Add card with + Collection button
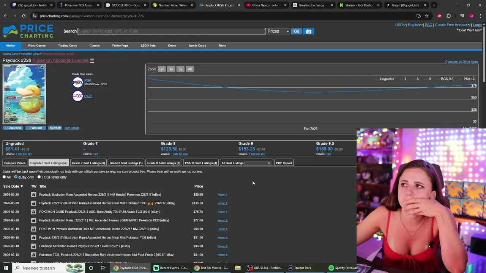This screenshot has width=486, height=273. (x=13, y=128)
